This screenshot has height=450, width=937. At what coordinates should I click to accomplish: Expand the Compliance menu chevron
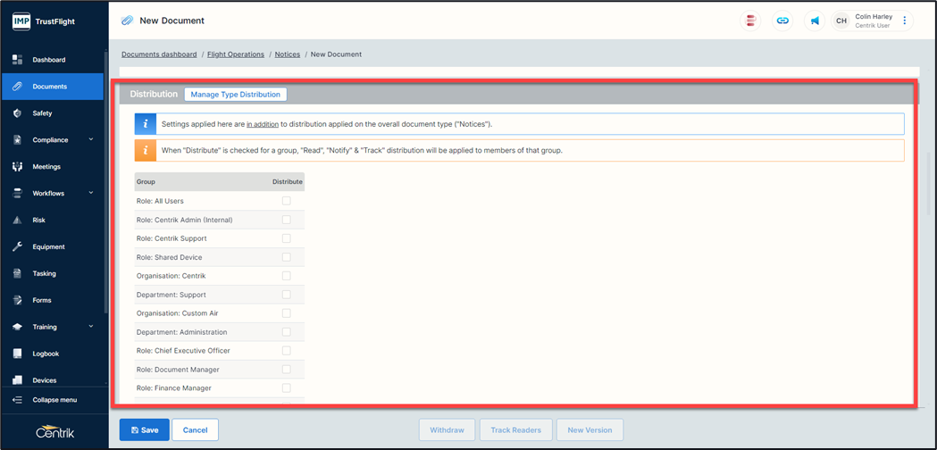point(91,139)
